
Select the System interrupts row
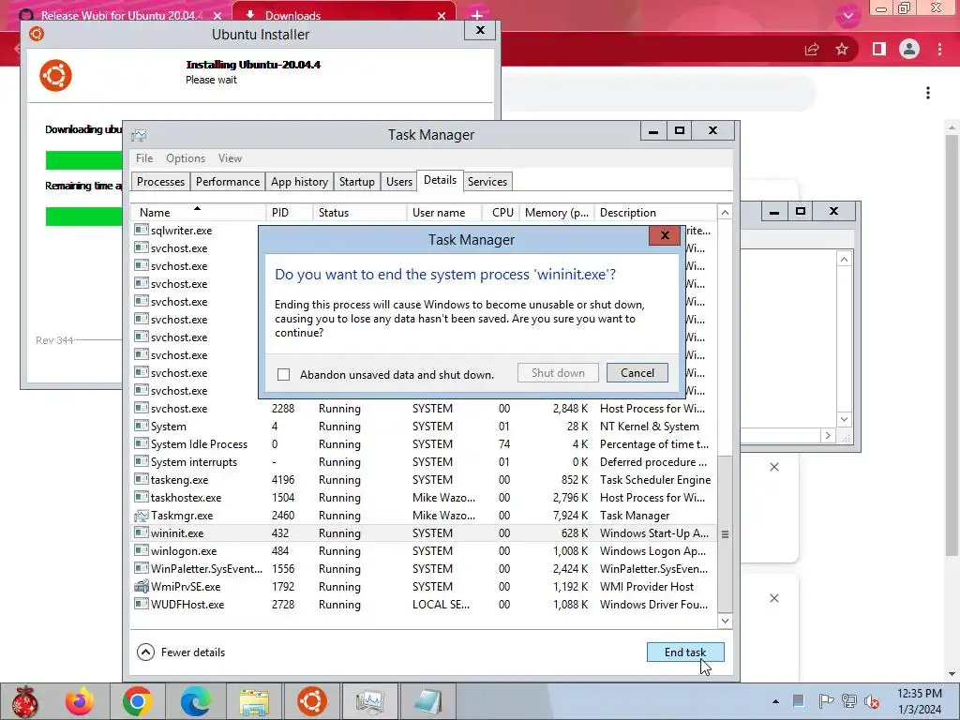click(423, 461)
